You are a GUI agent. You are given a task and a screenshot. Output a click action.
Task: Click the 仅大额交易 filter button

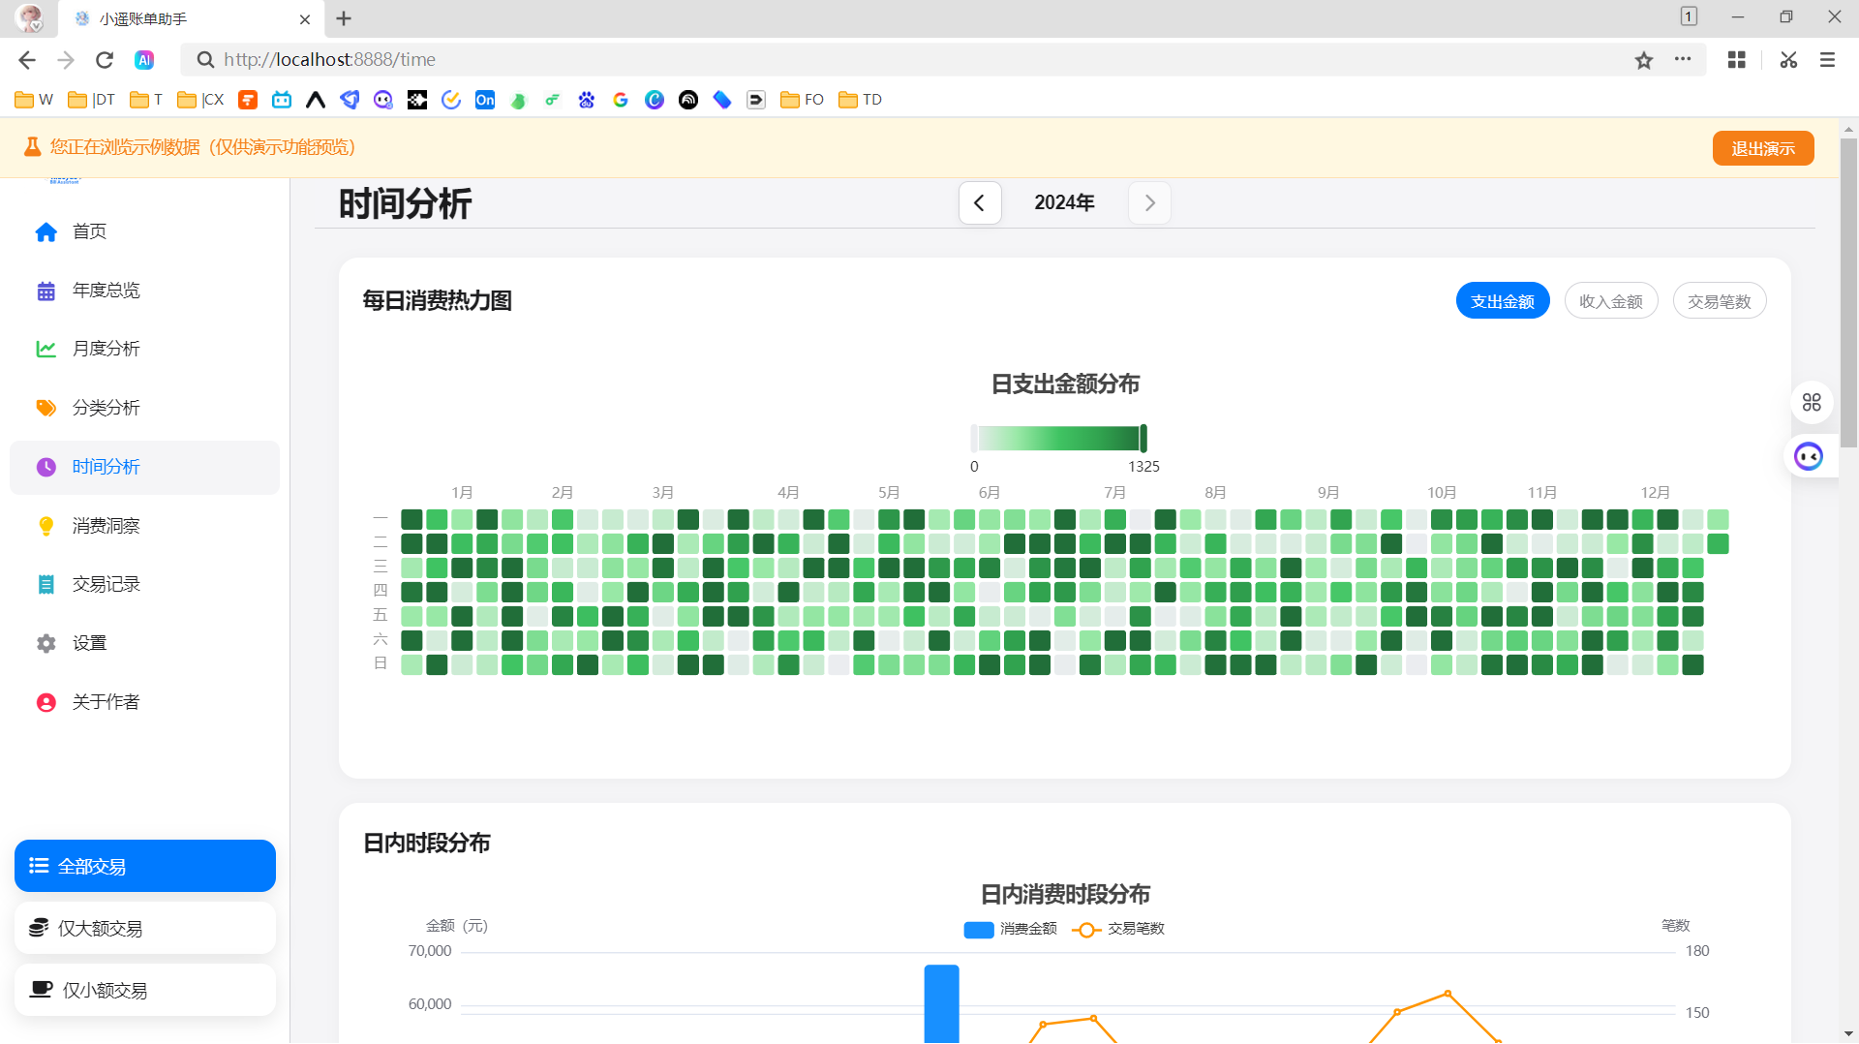click(144, 927)
